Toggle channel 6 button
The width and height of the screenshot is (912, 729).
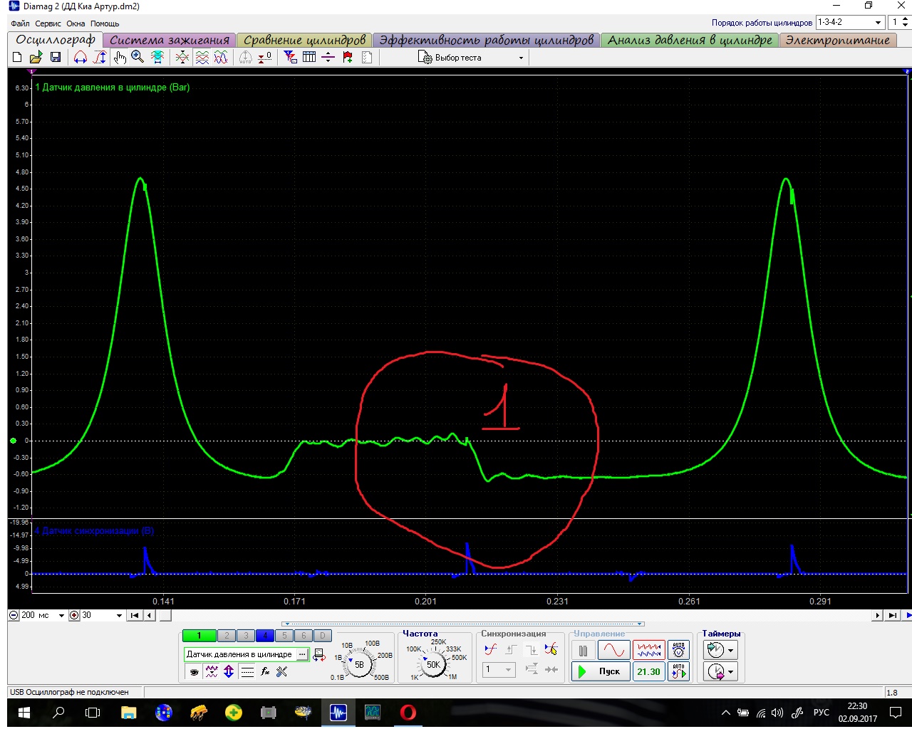coord(304,636)
